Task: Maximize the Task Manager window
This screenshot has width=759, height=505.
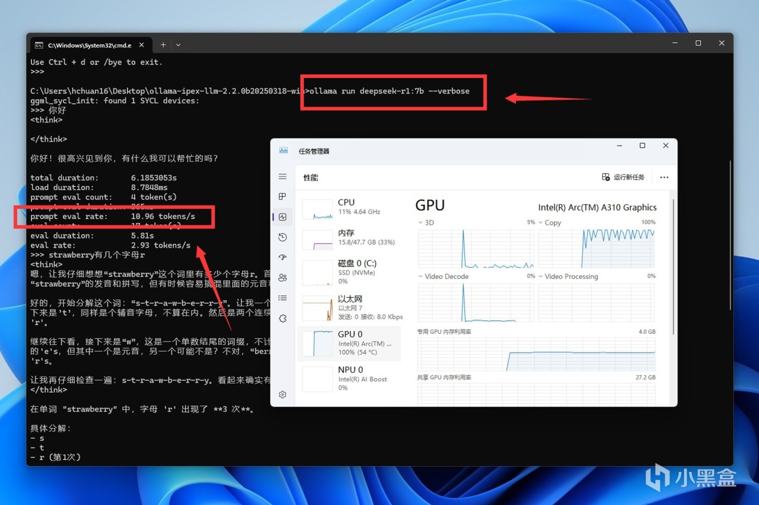Action: [642, 146]
